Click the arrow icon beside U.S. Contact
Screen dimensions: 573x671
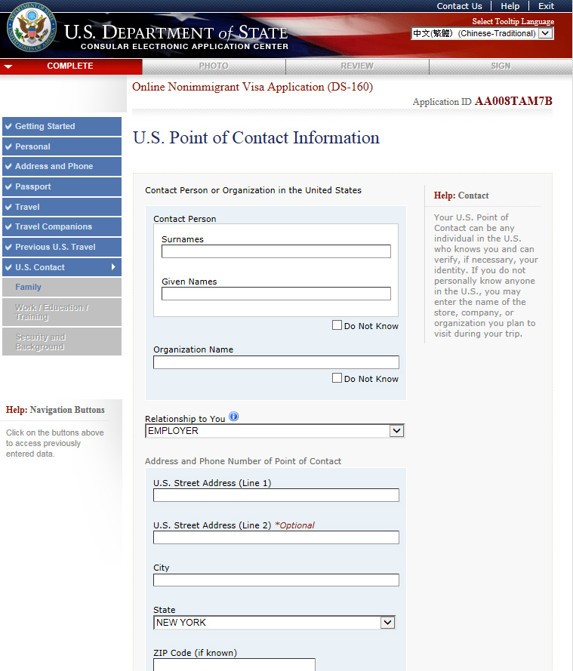tap(113, 267)
